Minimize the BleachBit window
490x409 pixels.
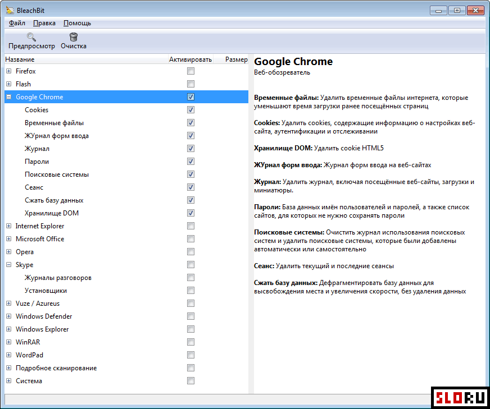pos(438,11)
